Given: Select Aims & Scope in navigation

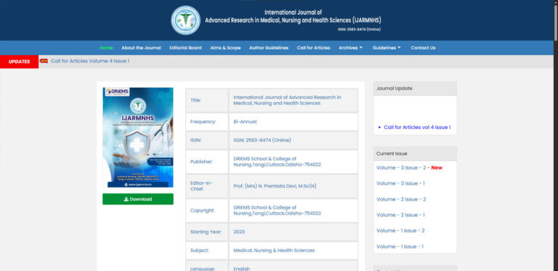Looking at the screenshot, I should [x=225, y=48].
